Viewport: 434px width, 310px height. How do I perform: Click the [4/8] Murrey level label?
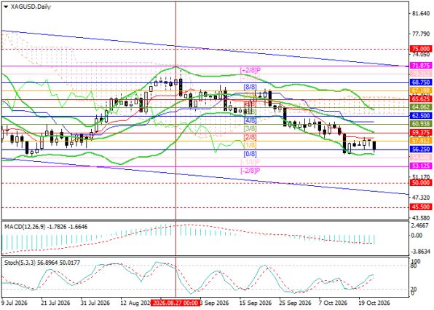[250, 120]
